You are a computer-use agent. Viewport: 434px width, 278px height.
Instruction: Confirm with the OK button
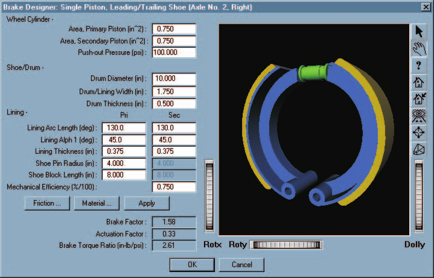192,265
